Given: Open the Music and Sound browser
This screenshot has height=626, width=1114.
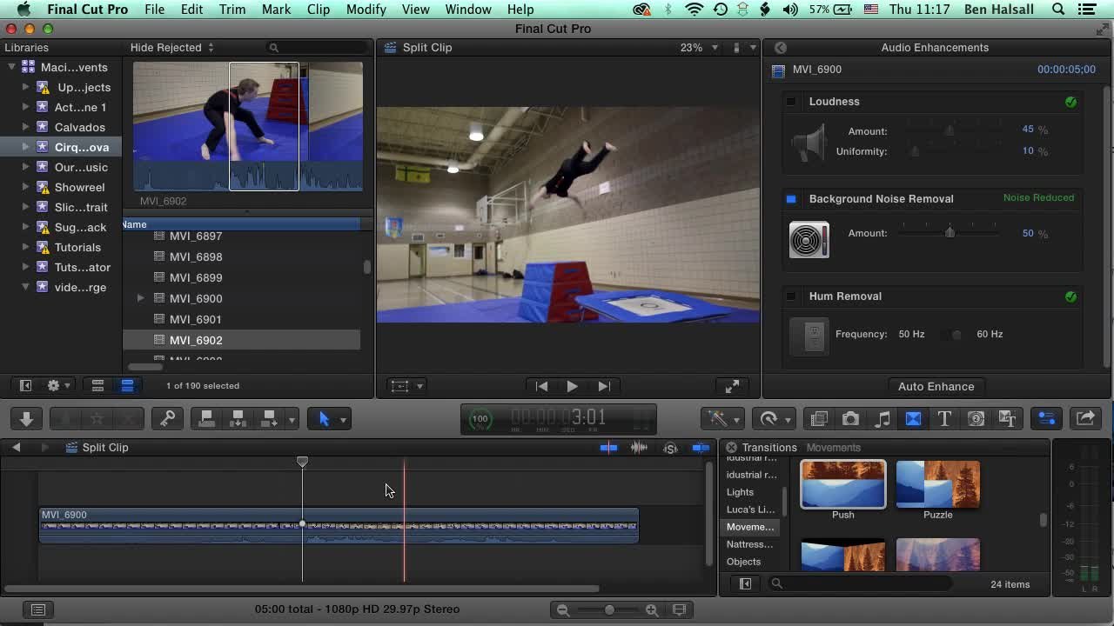Looking at the screenshot, I should pyautogui.click(x=882, y=418).
